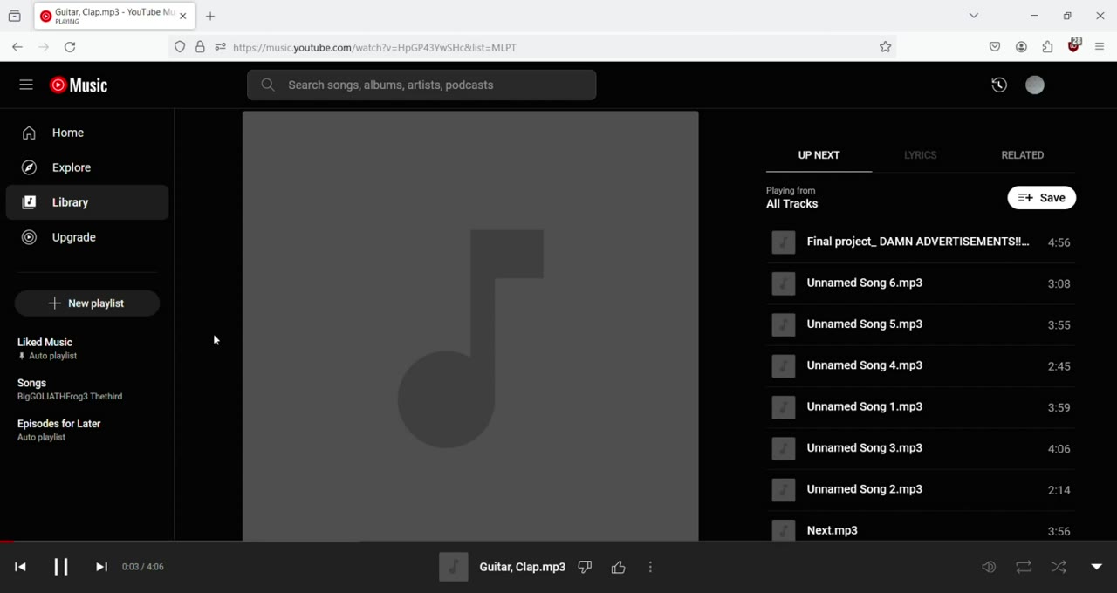Open Upgrade in sidebar

point(87,237)
